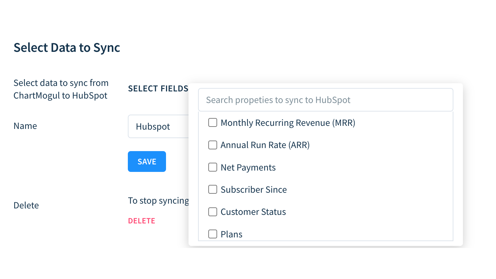Viewport: 496px width, 279px height.
Task: Select the 'Customer Status' option label
Action: click(253, 212)
